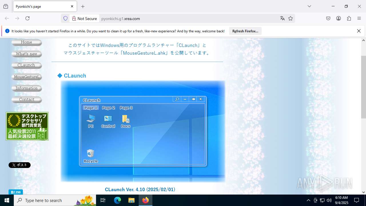
Task: Close the Pyonkichi's page tab
Action: (72, 6)
